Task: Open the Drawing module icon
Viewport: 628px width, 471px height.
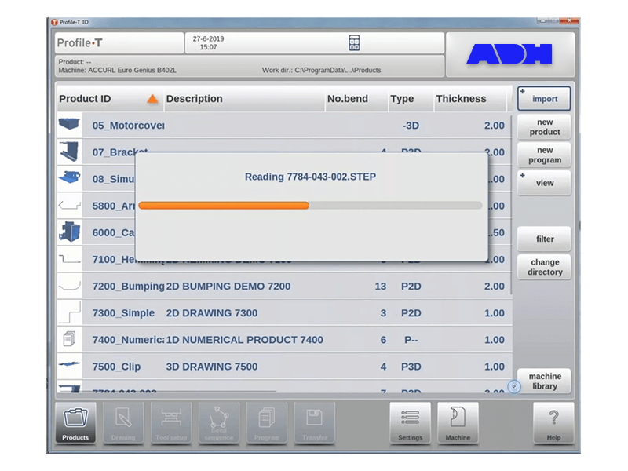Action: pyautogui.click(x=123, y=422)
